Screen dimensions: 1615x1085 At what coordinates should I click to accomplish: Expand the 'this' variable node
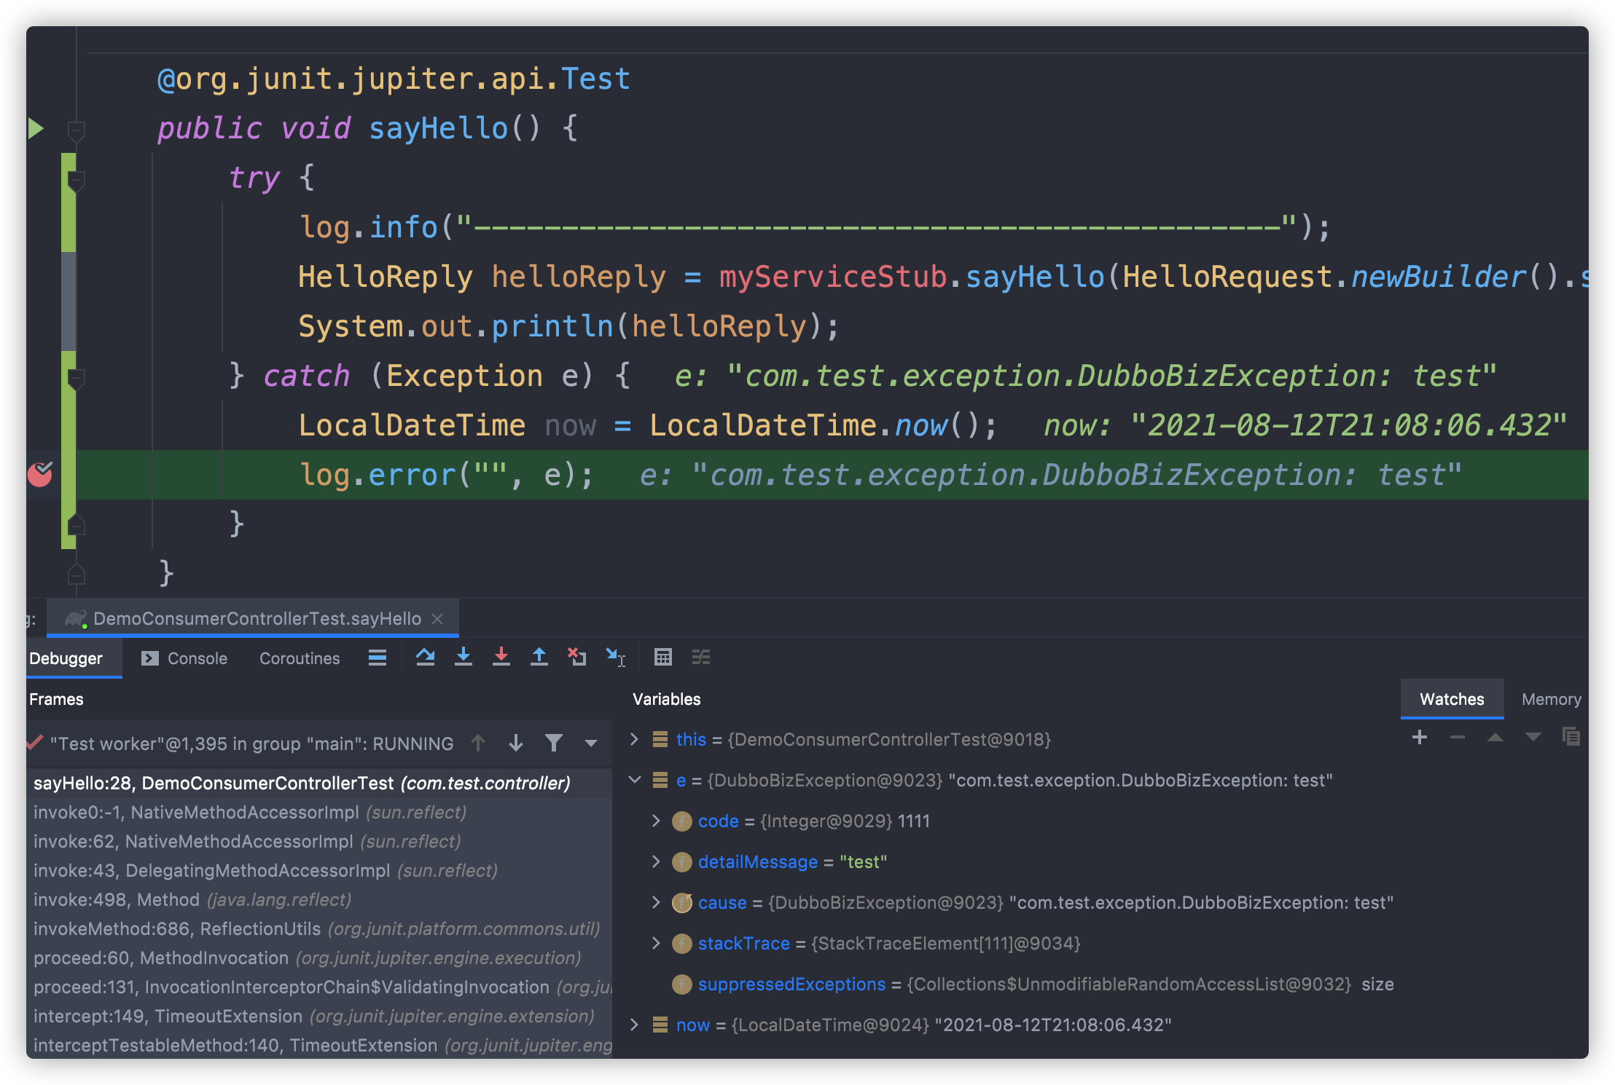(634, 740)
